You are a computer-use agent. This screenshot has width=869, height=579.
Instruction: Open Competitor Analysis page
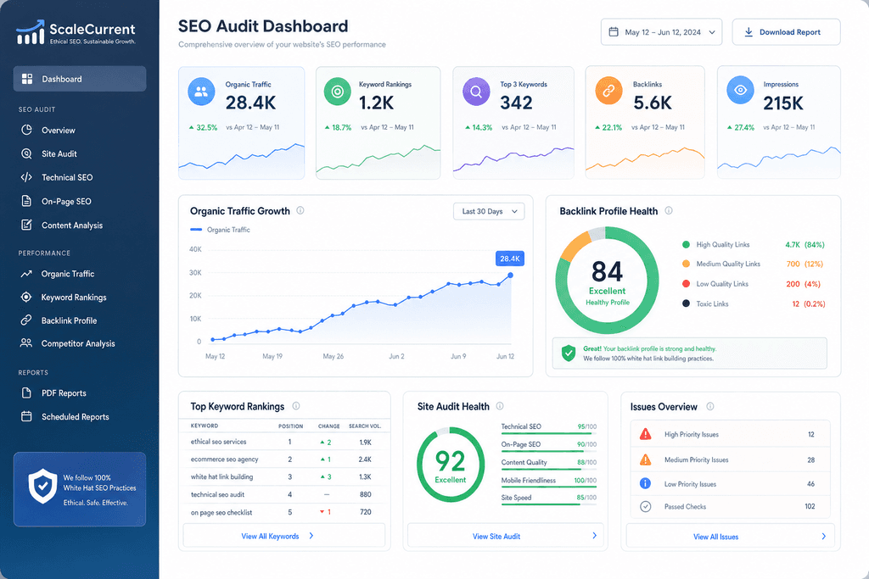point(80,343)
